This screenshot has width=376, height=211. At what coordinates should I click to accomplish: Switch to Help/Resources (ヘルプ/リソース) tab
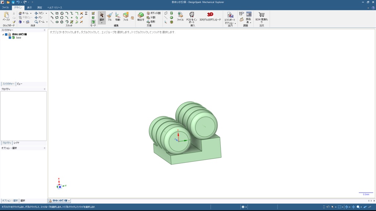point(55,8)
